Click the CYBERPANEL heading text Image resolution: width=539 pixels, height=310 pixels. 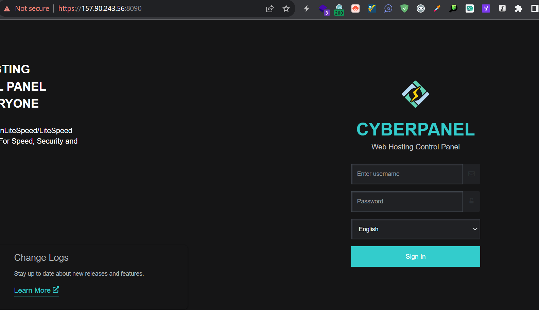click(415, 129)
